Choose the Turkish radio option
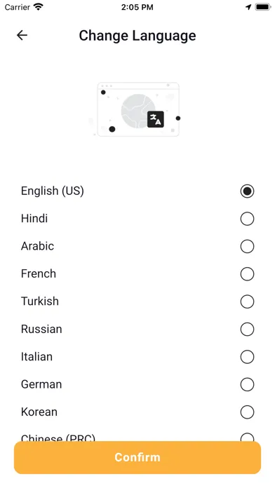The height and width of the screenshot is (488, 275). [x=247, y=301]
